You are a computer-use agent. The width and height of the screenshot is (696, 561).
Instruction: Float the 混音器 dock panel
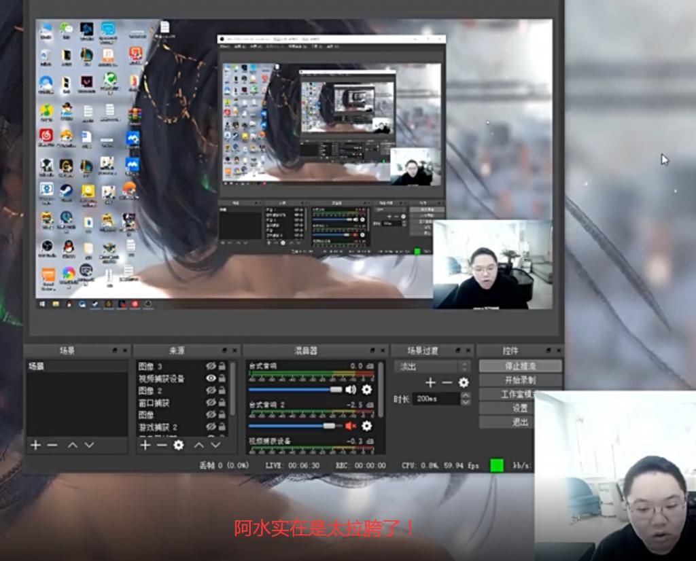(372, 350)
